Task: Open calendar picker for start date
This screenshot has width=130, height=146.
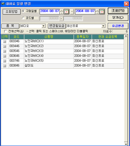Action: [x=67, y=12]
